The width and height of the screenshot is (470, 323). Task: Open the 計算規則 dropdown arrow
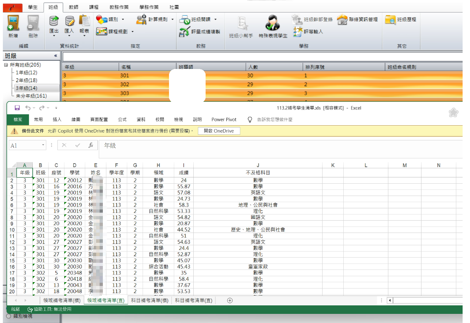173,20
